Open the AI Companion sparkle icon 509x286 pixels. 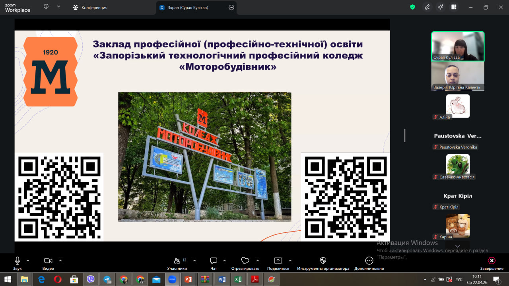[440, 7]
